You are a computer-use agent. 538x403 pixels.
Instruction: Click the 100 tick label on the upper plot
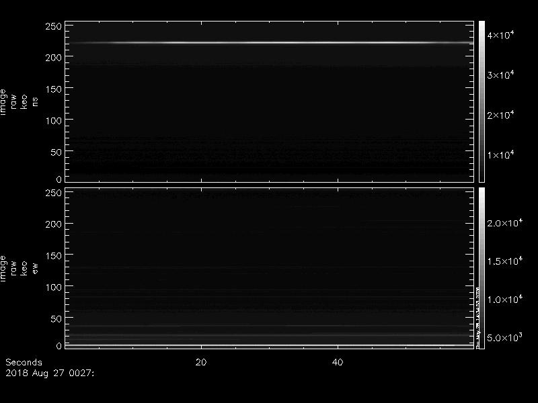[54, 120]
